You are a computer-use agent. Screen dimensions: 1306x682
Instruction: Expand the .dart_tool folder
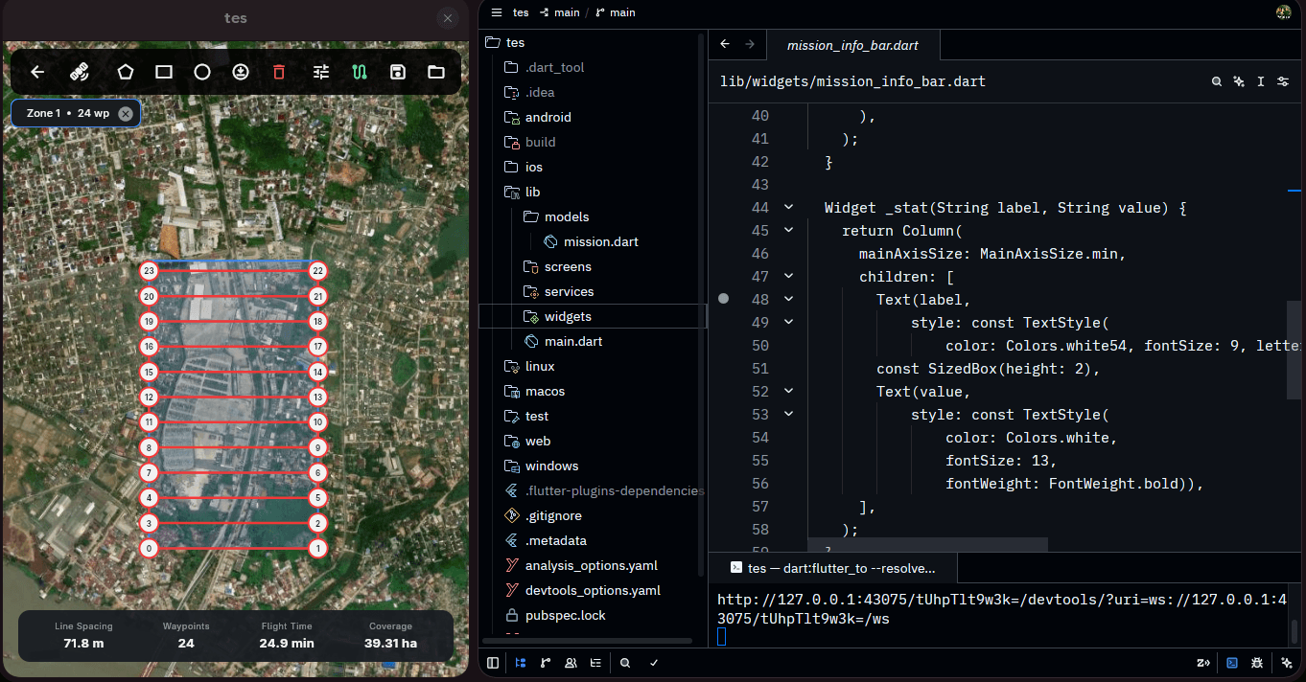point(592,67)
